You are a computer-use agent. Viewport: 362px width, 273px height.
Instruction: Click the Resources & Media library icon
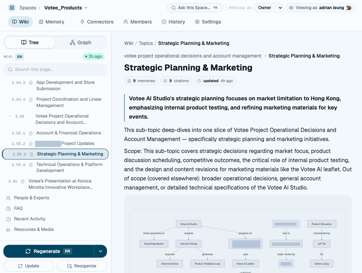(8, 230)
